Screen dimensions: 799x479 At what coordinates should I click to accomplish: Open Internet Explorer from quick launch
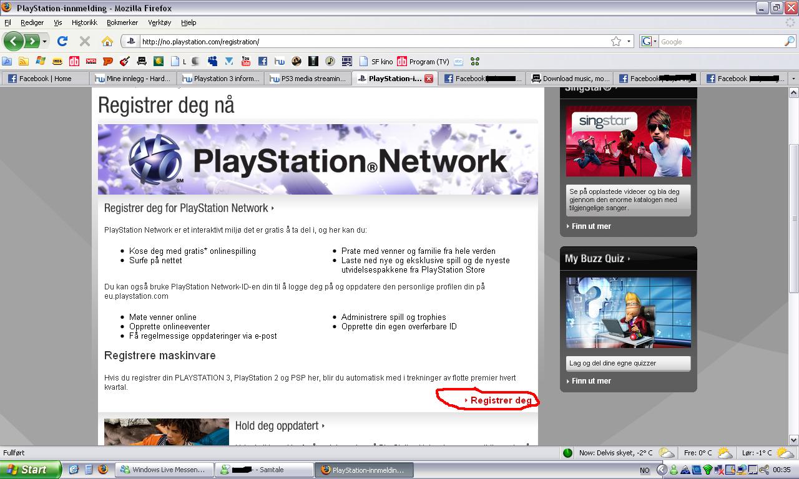(74, 470)
